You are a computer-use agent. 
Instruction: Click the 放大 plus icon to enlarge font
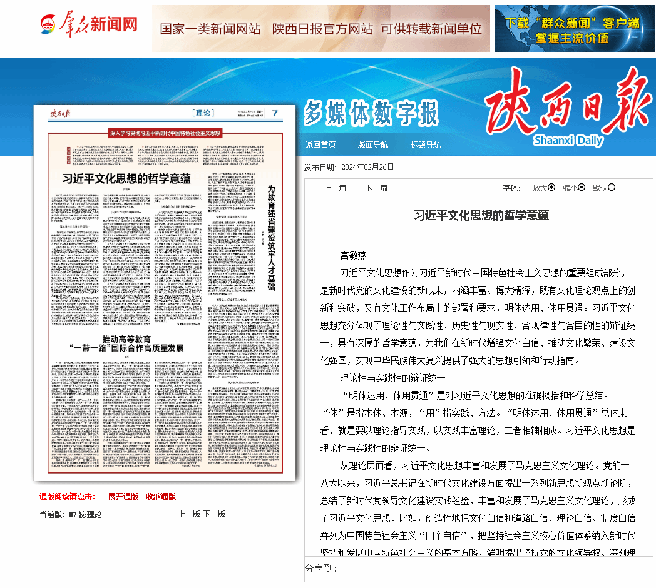(x=551, y=187)
